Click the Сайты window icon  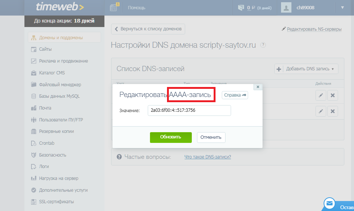click(x=34, y=49)
